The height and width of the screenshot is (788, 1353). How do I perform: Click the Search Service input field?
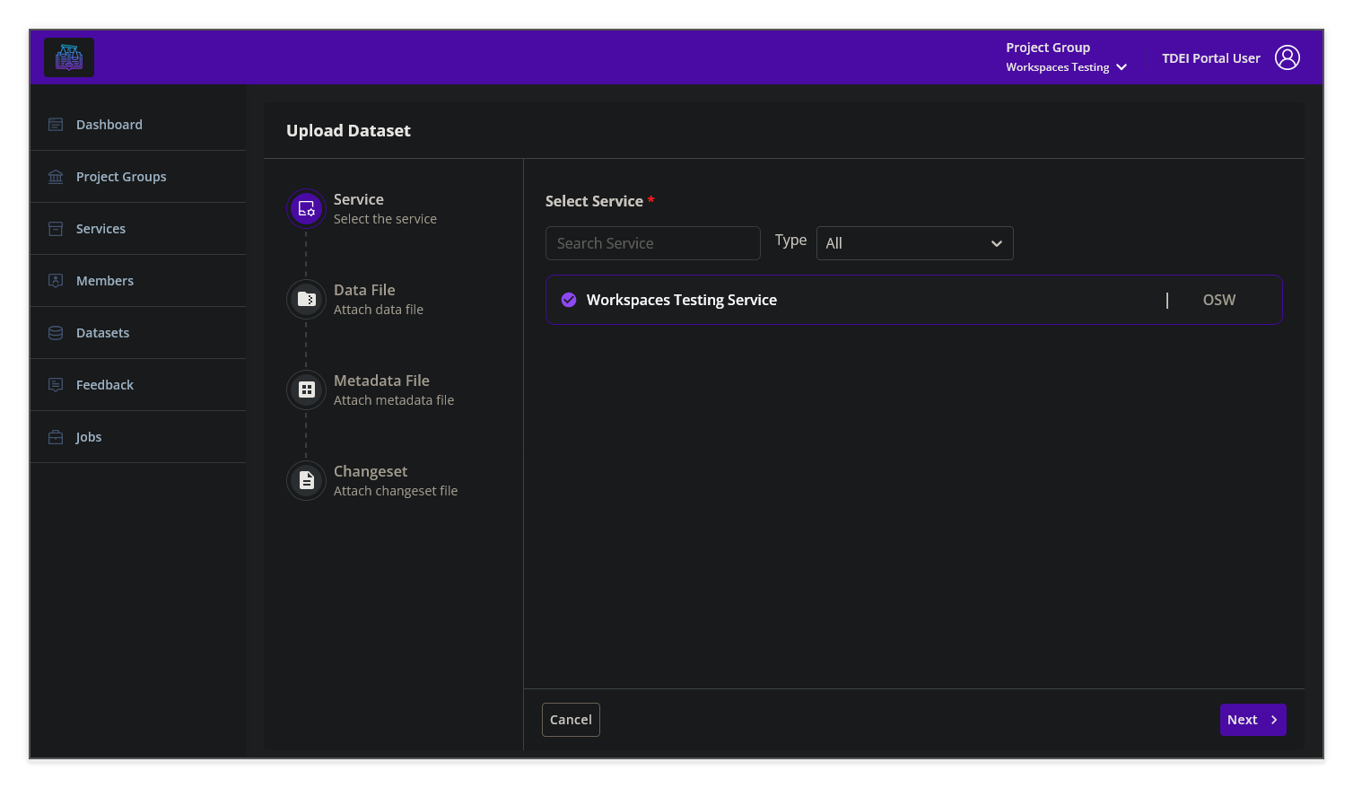click(652, 242)
